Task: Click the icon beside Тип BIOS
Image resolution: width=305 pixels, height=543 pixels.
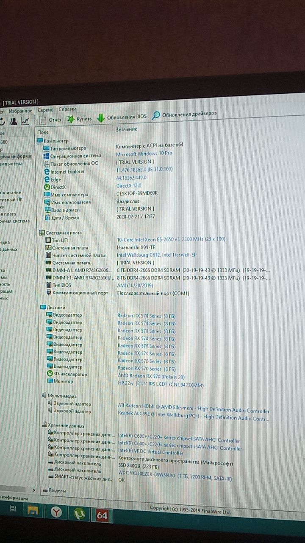Action: [48, 286]
